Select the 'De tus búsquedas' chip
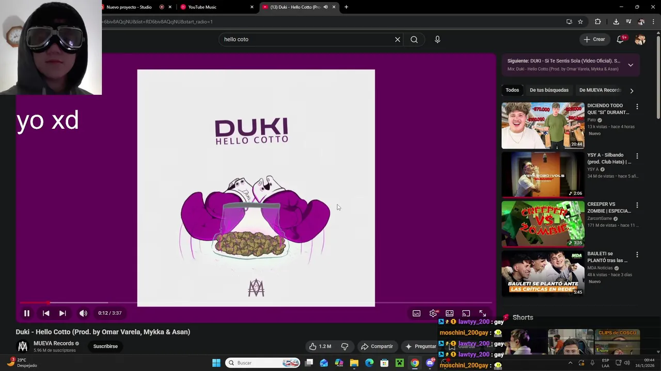 pos(549,90)
